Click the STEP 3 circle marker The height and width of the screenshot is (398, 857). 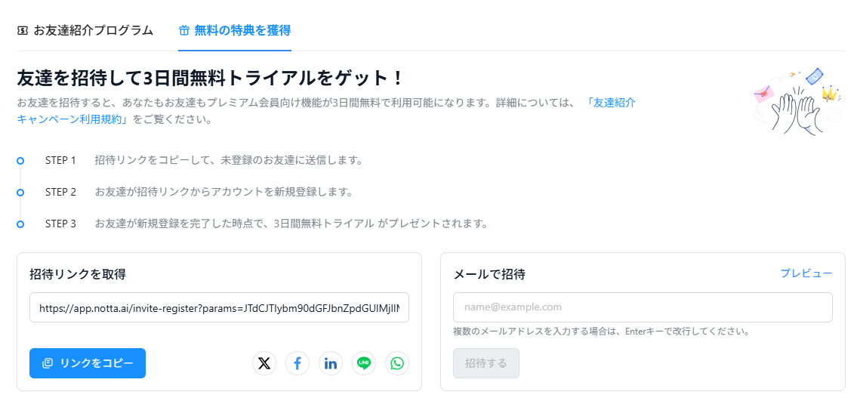click(20, 224)
